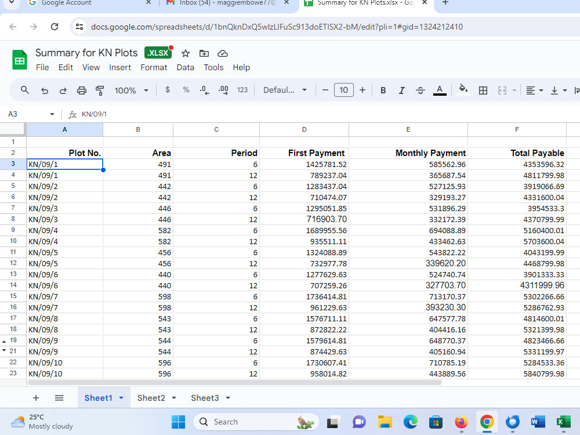
Task: Open the View menu
Action: (x=91, y=67)
